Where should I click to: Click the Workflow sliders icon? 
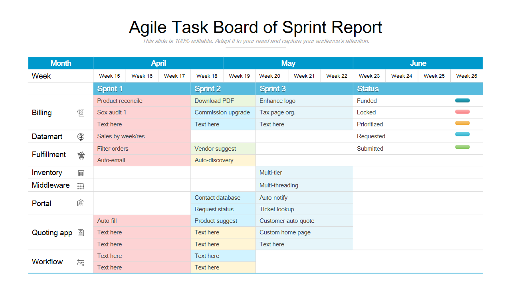coord(81,262)
